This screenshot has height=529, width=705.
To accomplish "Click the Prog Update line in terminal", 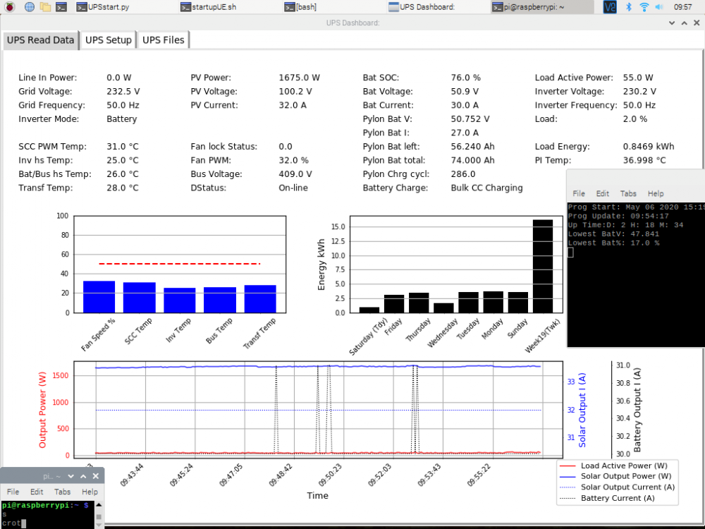I will [x=618, y=216].
